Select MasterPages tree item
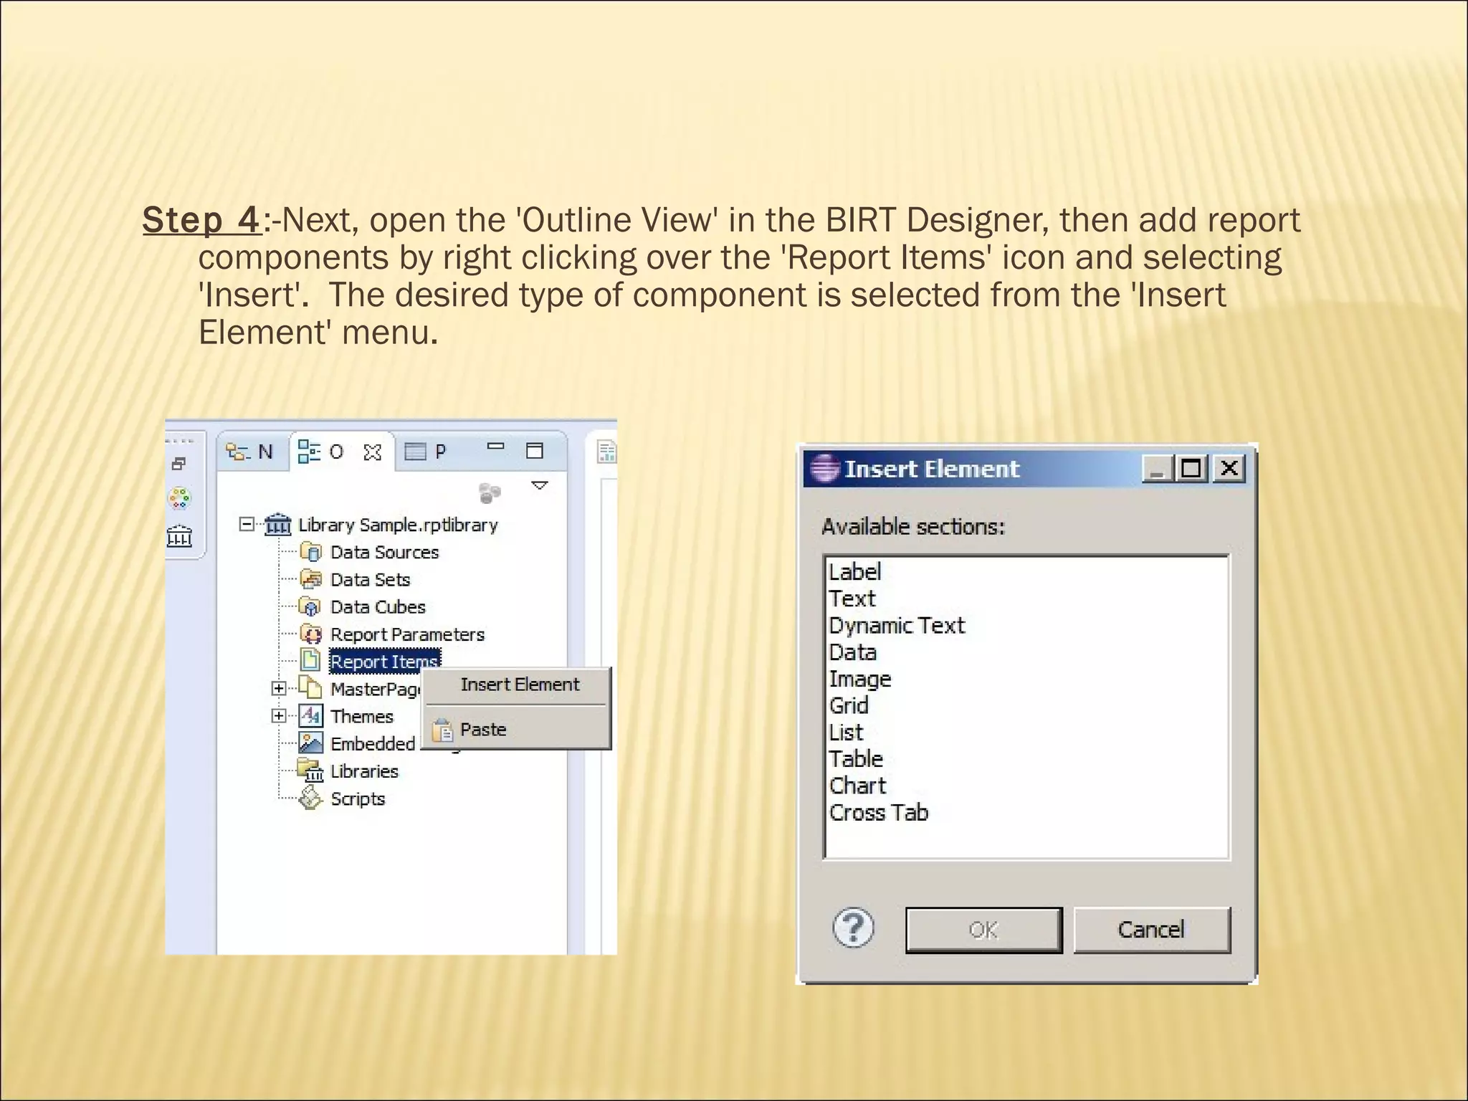The image size is (1468, 1101). pyautogui.click(x=375, y=690)
